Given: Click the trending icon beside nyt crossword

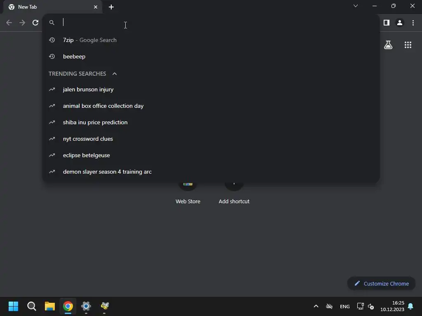Looking at the screenshot, I should pos(52,139).
